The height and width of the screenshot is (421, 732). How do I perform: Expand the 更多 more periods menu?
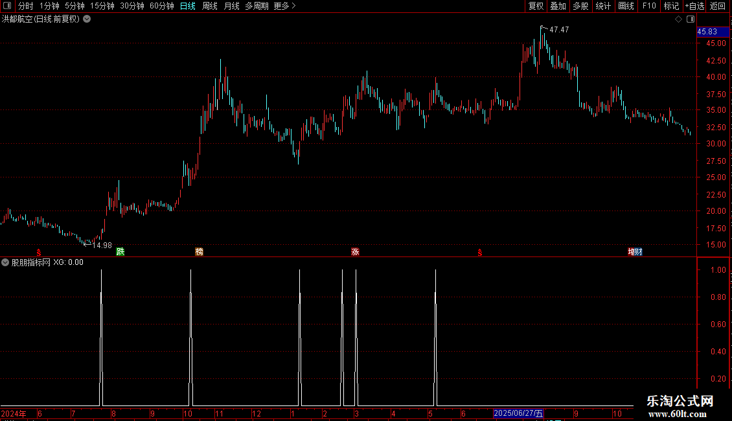(x=285, y=6)
